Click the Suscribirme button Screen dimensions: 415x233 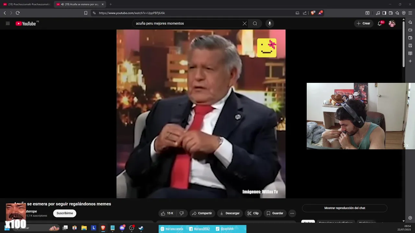click(65, 213)
